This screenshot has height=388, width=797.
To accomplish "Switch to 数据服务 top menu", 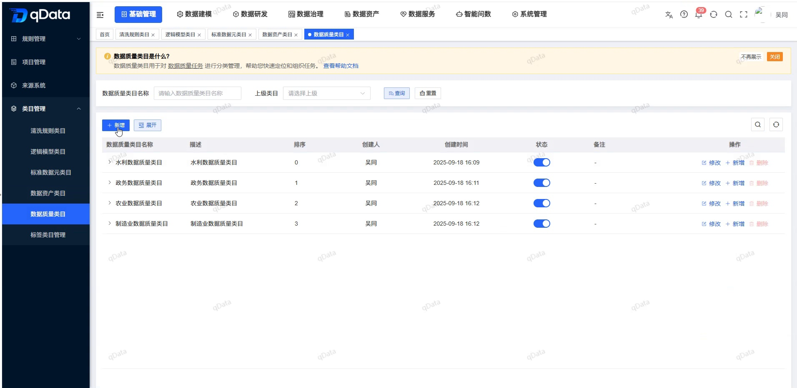I will (x=418, y=14).
